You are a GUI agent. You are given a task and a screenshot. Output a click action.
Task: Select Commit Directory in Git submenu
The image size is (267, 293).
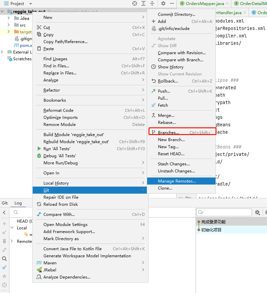(181, 14)
